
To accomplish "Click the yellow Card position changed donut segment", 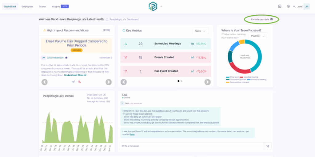I will pos(242,42).
